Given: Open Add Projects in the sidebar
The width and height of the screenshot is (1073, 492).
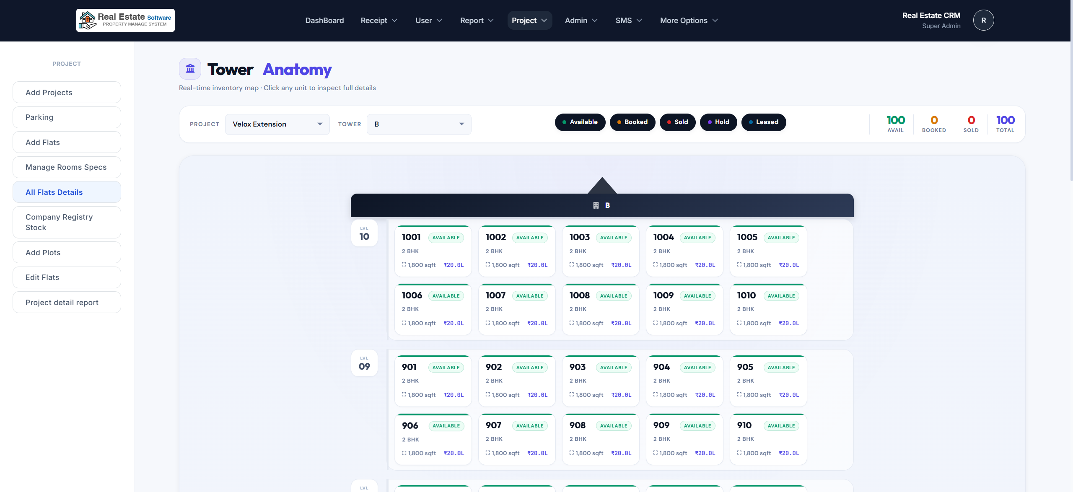Looking at the screenshot, I should (x=67, y=92).
